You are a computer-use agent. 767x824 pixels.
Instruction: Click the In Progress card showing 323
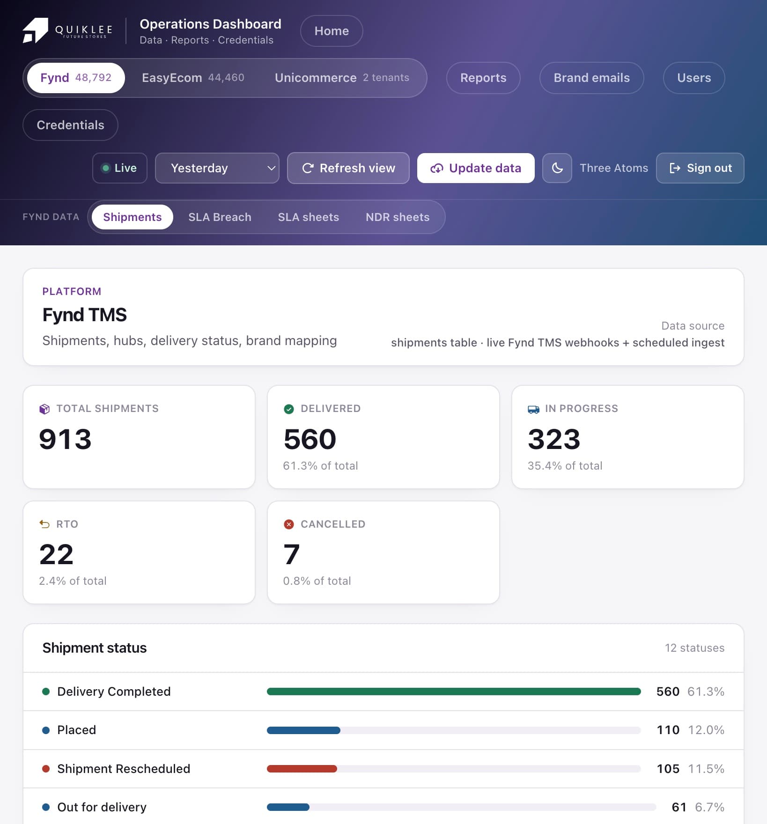coord(628,437)
